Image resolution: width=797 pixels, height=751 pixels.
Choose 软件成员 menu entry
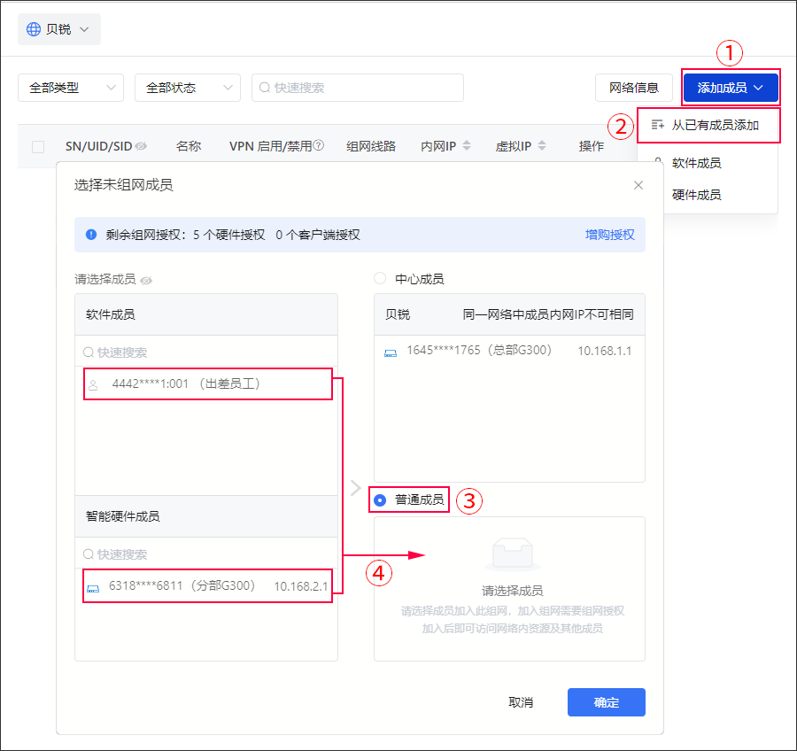[x=696, y=163]
